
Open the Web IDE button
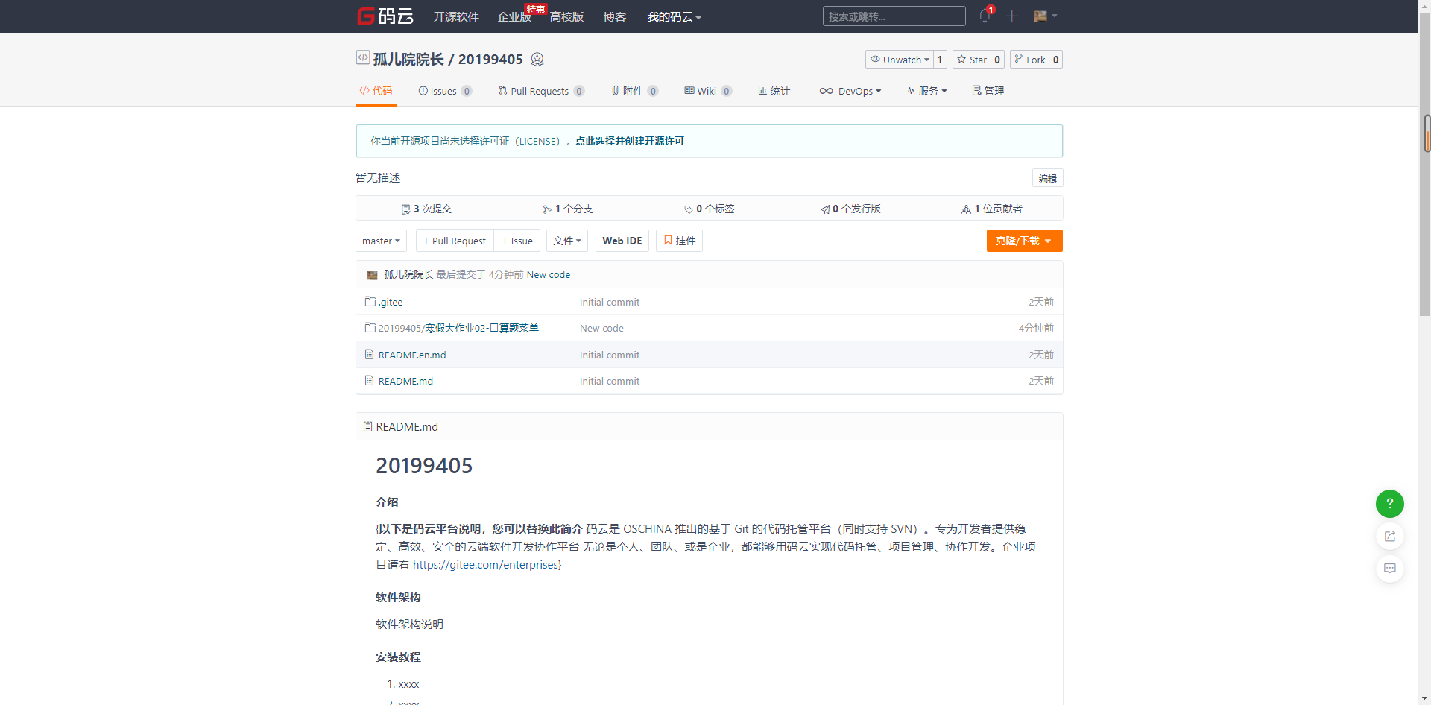(622, 241)
